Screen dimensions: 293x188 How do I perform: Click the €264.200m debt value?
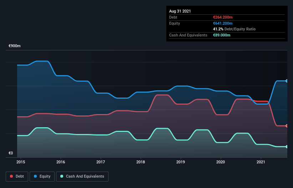(223, 17)
